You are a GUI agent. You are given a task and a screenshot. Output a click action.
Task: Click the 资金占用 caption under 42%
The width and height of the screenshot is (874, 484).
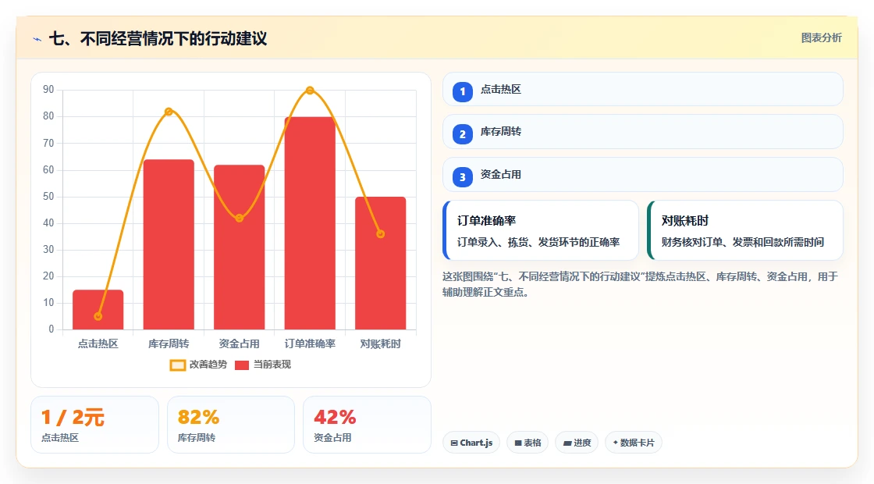(x=332, y=438)
